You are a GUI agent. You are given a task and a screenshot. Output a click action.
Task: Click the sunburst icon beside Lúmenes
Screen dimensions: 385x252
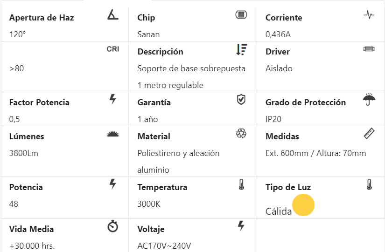(x=112, y=134)
